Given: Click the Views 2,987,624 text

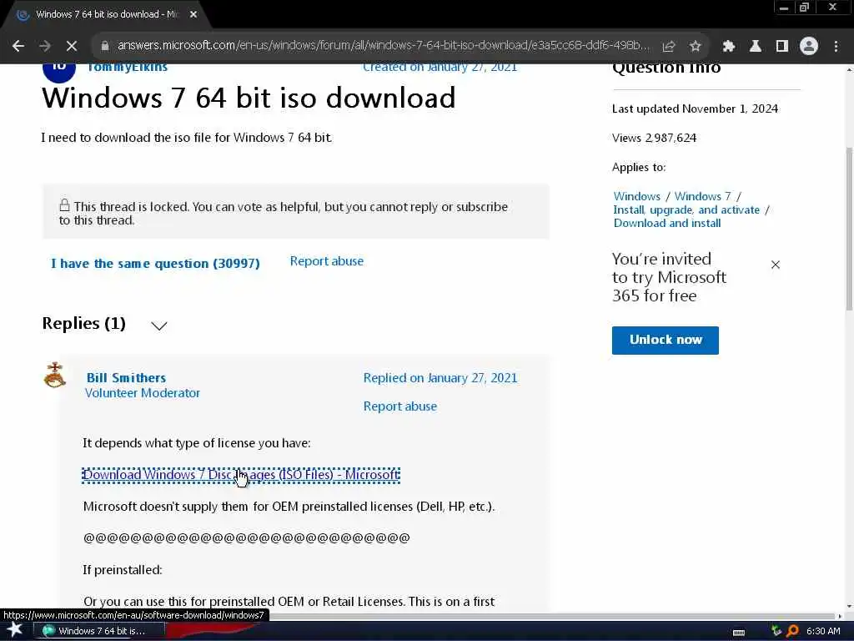Looking at the screenshot, I should (x=654, y=138).
